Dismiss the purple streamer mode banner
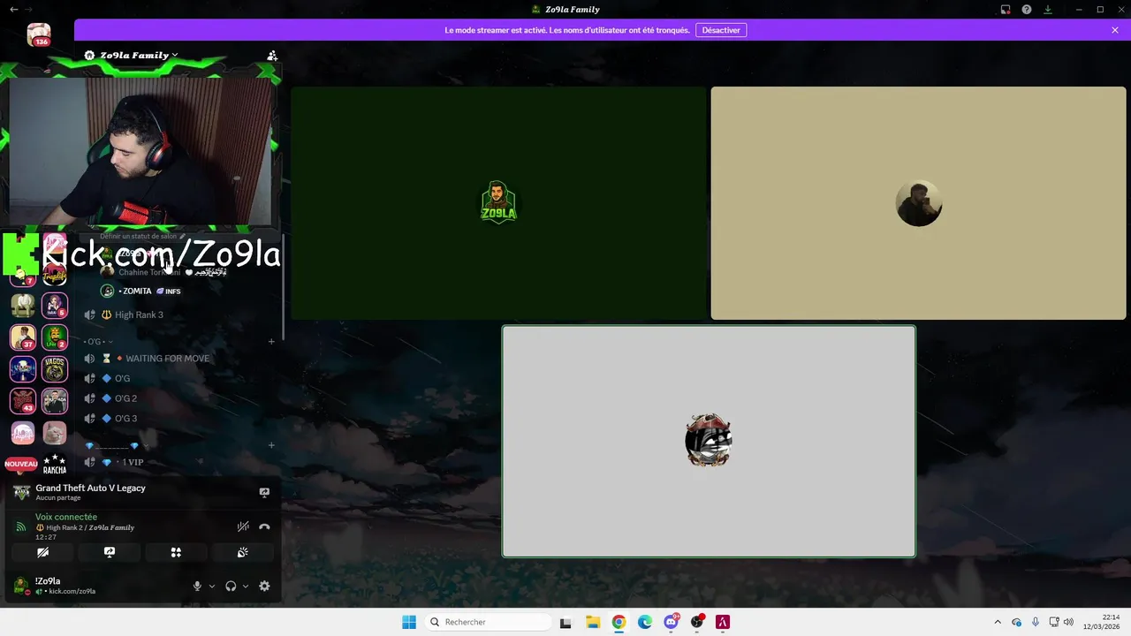The width and height of the screenshot is (1131, 636). tap(1115, 30)
